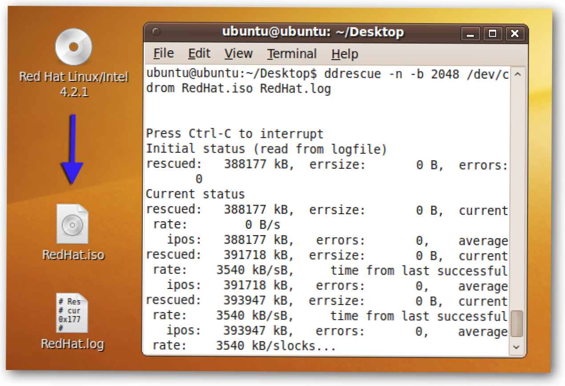
Task: Open the Edit menu
Action: click(x=199, y=54)
